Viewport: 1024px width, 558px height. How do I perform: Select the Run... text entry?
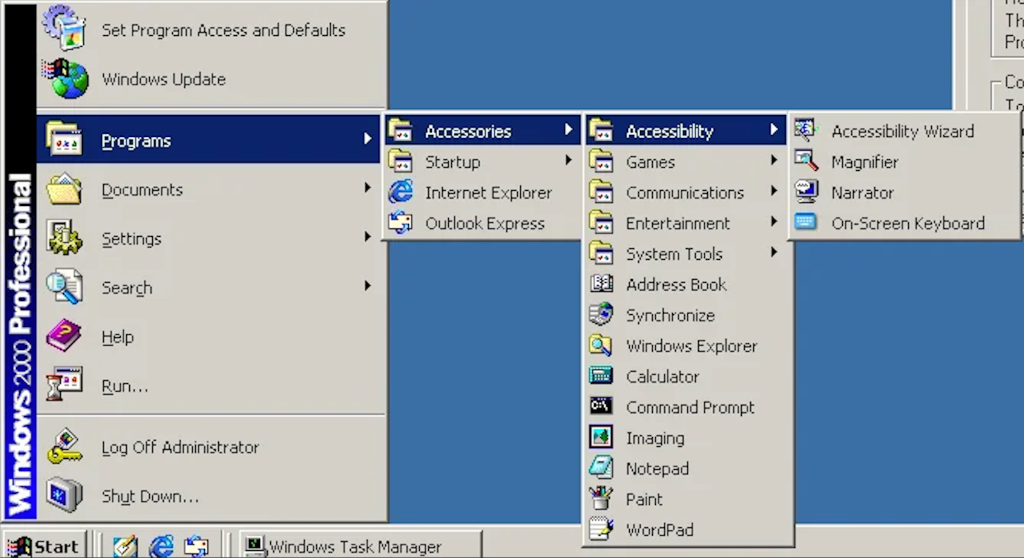125,386
